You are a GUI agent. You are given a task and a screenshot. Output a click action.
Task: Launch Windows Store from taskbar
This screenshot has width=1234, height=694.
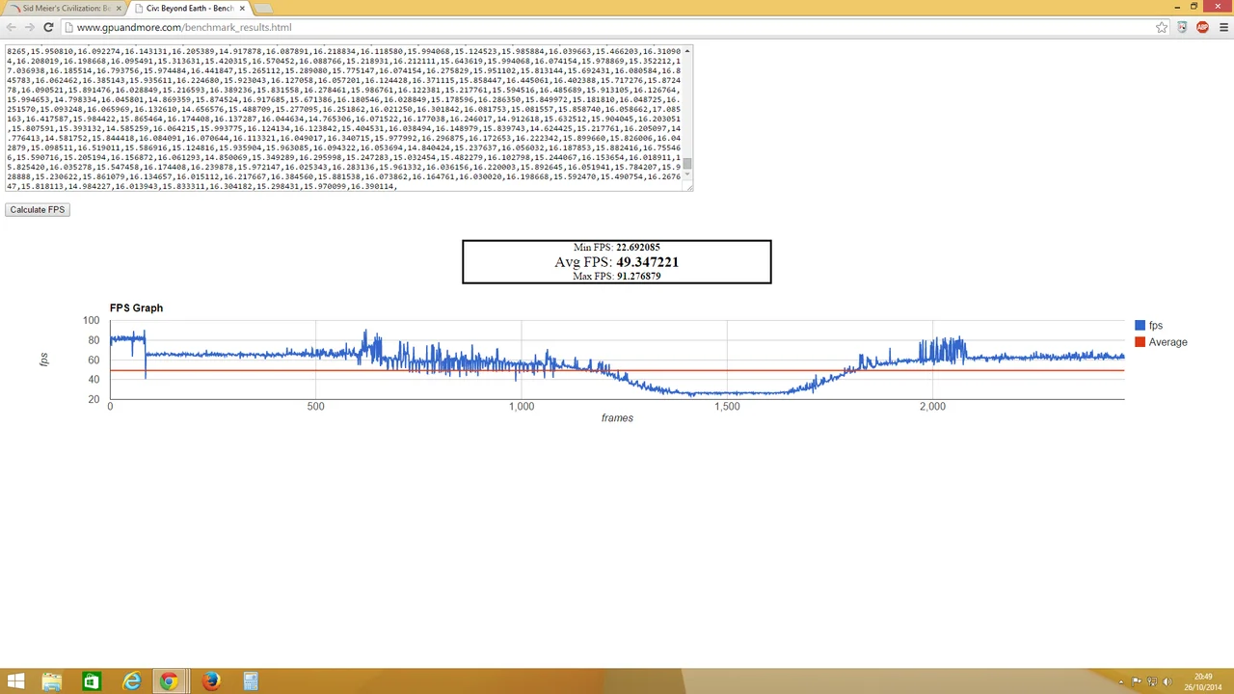[91, 681]
